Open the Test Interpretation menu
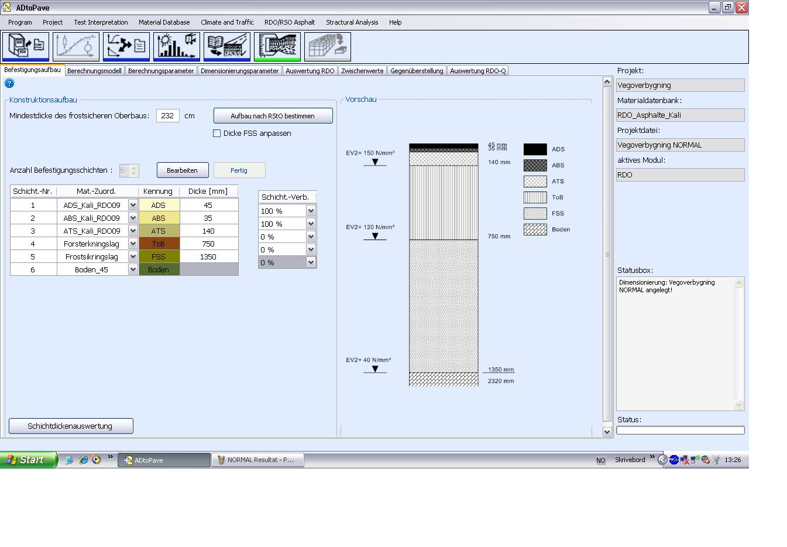 click(x=101, y=22)
